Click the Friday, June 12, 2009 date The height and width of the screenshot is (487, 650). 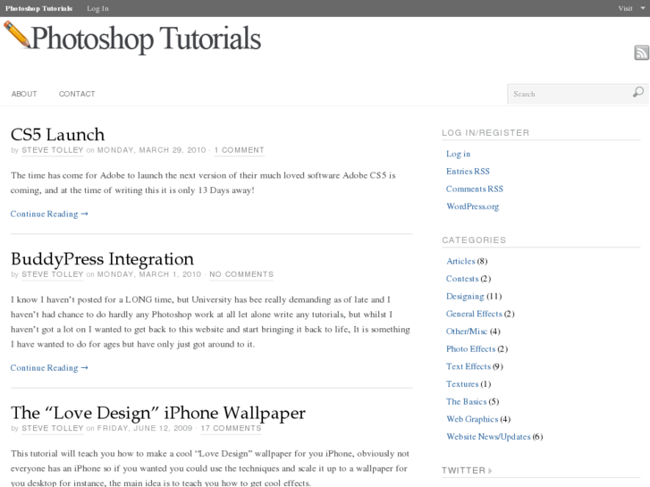(145, 428)
